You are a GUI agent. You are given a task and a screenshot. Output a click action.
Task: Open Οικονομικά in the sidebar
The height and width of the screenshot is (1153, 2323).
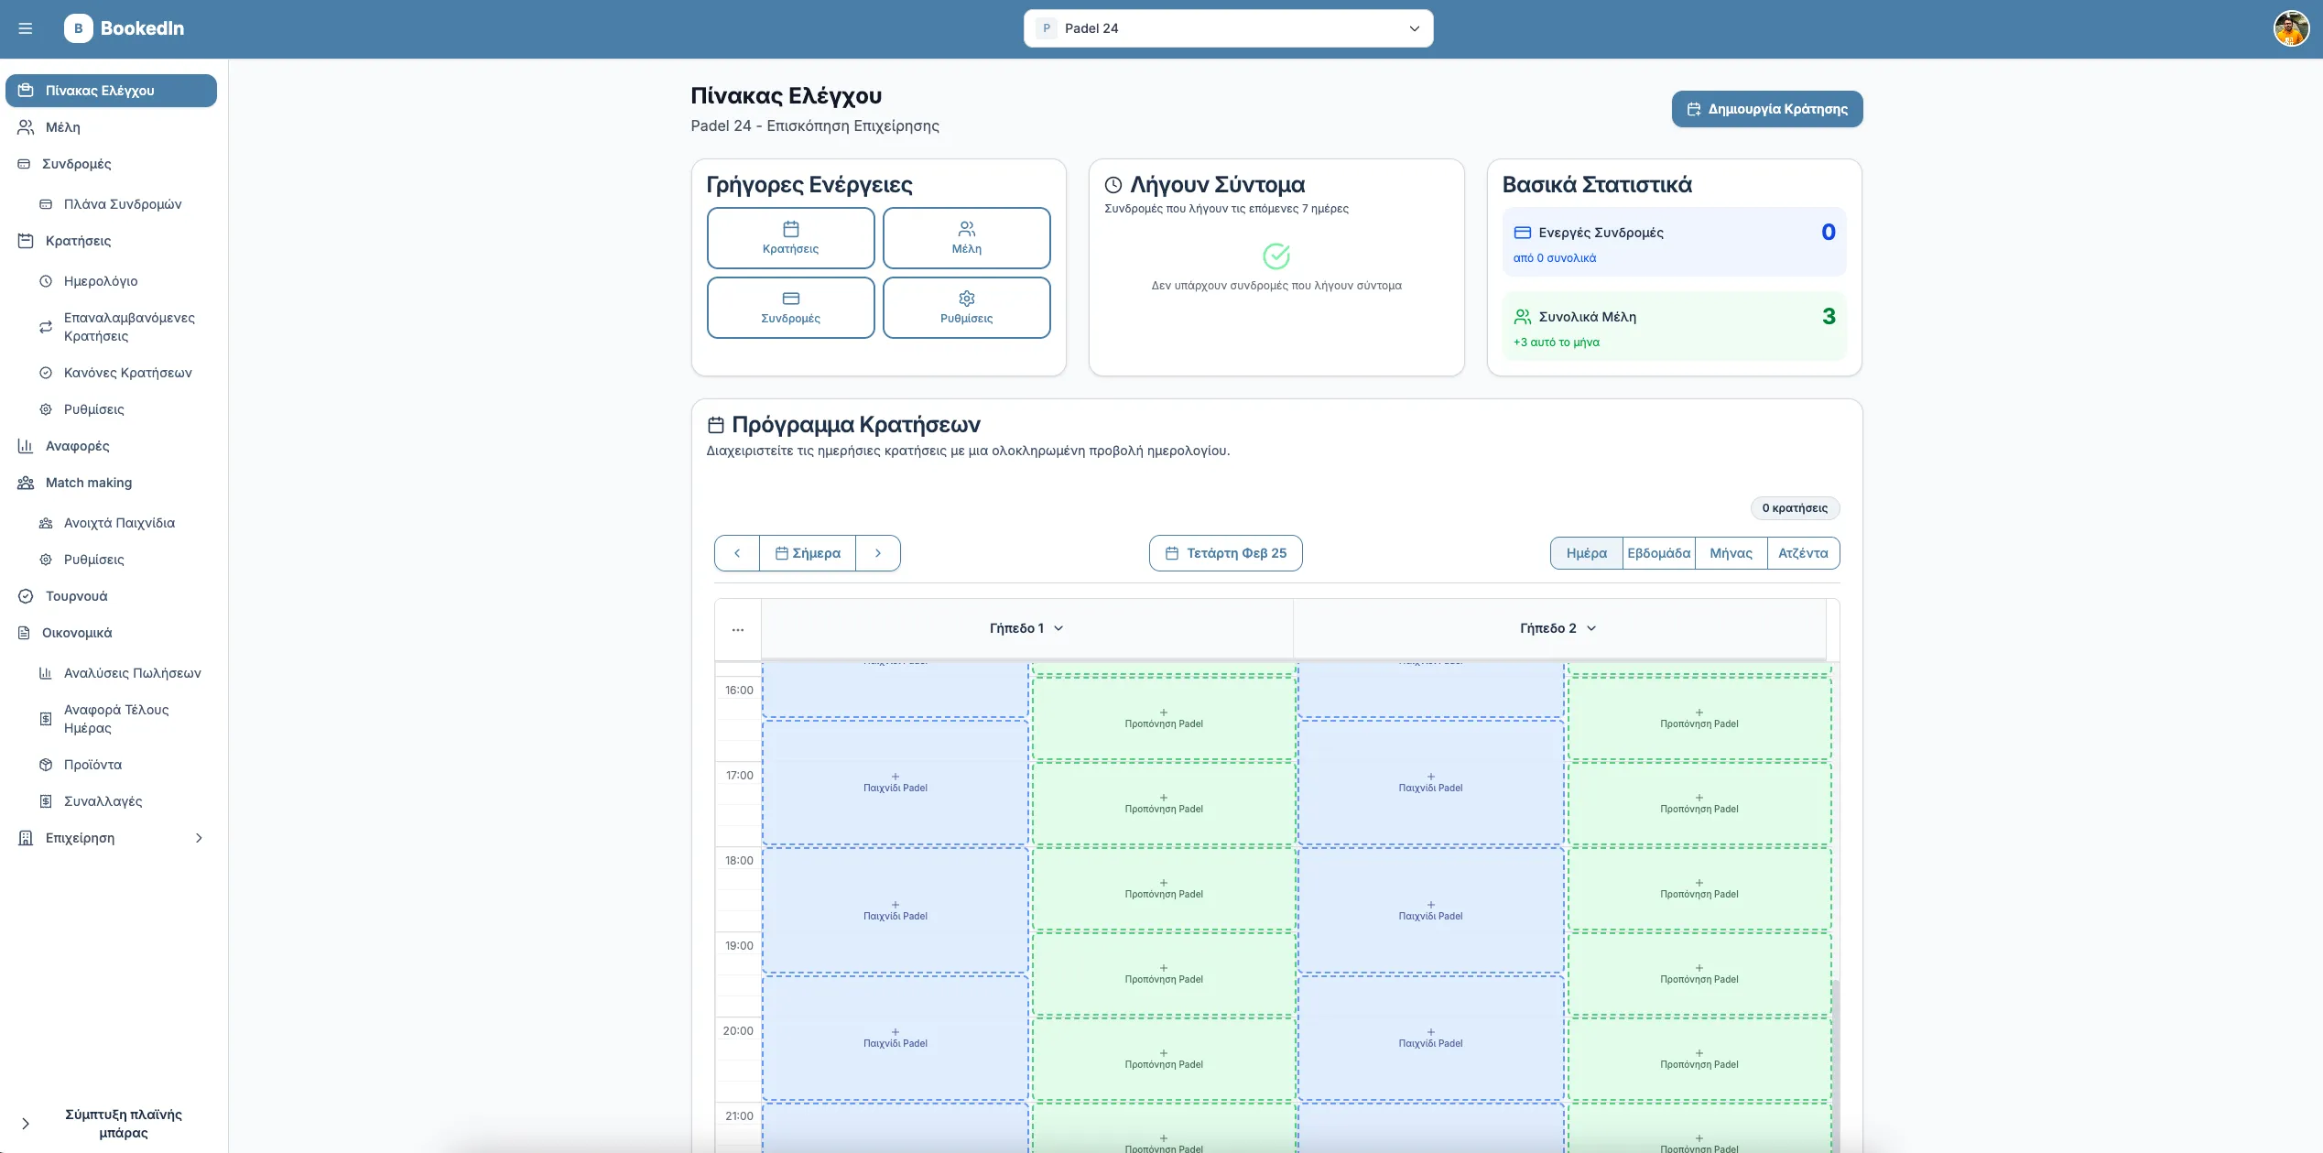(78, 633)
